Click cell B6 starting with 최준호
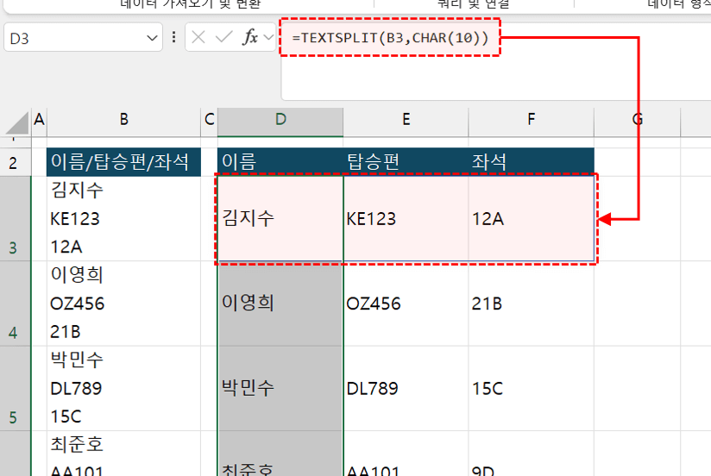The width and height of the screenshot is (711, 476). [123, 454]
